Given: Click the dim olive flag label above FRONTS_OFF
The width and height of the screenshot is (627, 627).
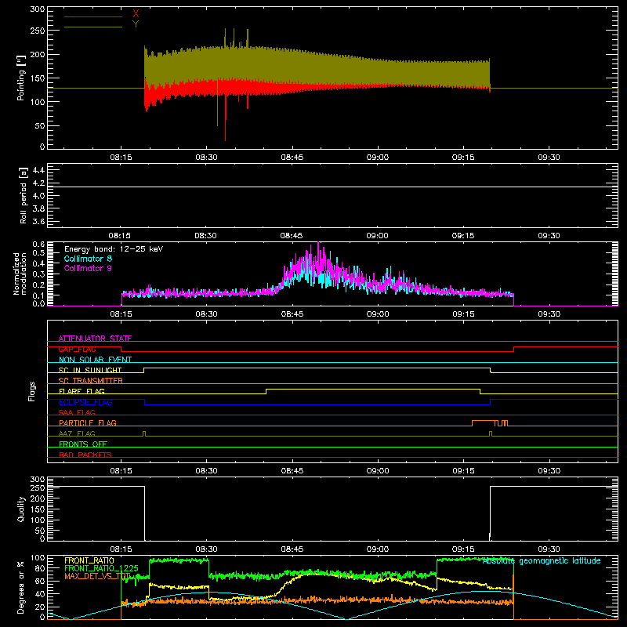Looking at the screenshot, I should 77,433.
